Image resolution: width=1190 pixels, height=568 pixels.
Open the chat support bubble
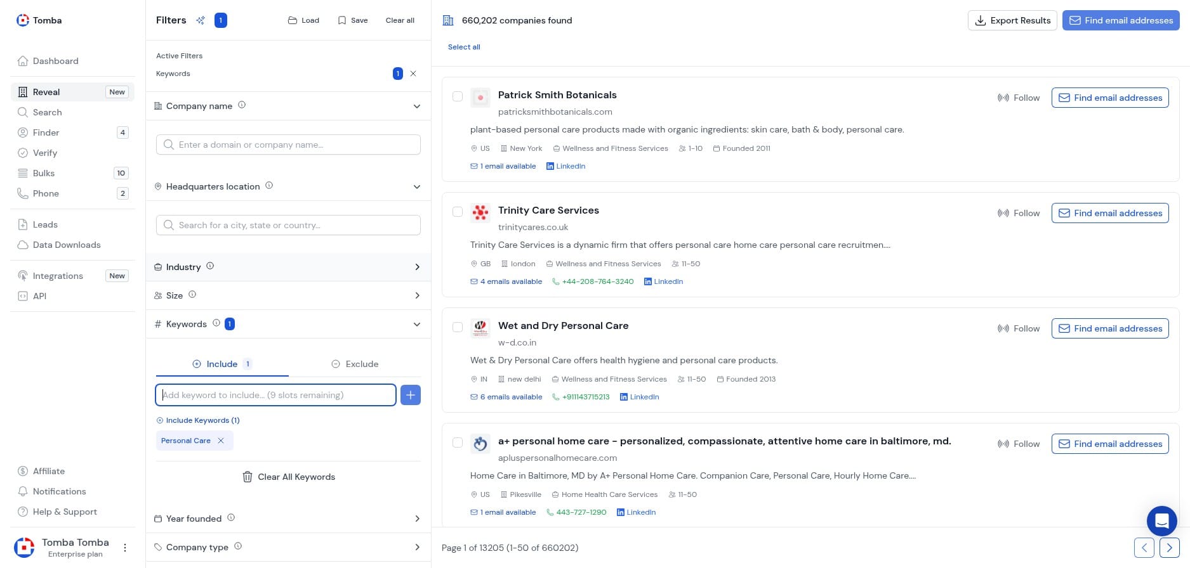point(1161,521)
